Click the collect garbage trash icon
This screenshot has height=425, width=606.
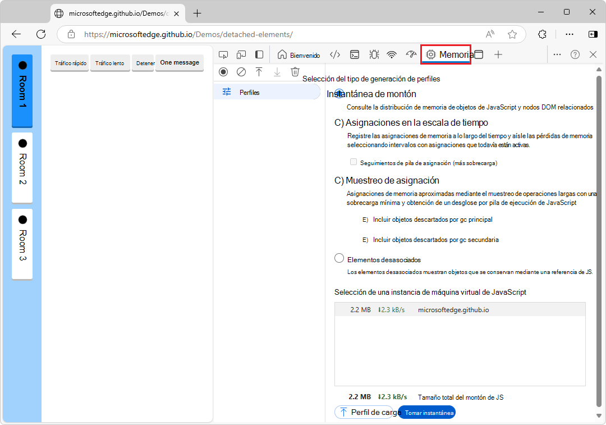295,72
